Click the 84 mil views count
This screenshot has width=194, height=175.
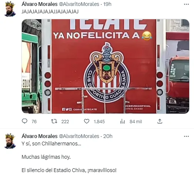coord(136,122)
